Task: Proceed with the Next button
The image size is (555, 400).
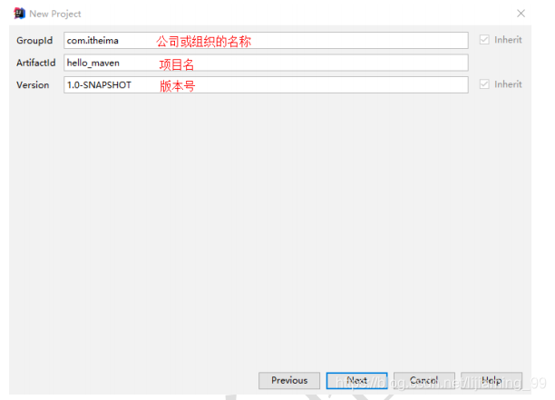Action: click(356, 381)
